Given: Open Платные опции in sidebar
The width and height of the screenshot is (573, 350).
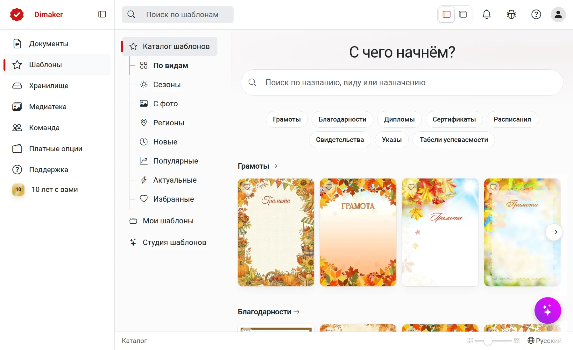Looking at the screenshot, I should [57, 149].
